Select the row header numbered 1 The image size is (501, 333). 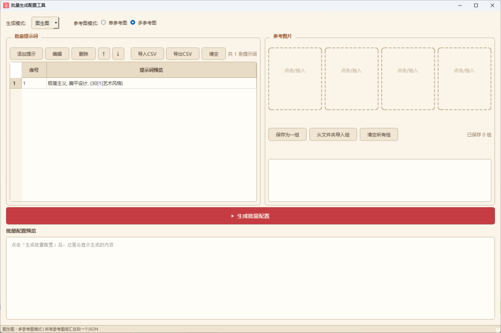click(x=16, y=83)
